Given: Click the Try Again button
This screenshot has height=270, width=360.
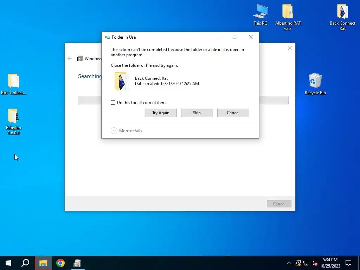Looking at the screenshot, I should (x=161, y=113).
